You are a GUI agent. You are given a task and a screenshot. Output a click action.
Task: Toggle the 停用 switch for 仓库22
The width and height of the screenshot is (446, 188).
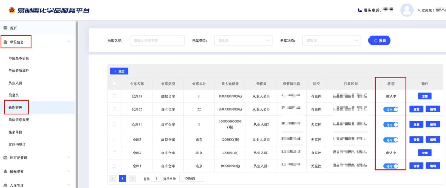pyautogui.click(x=390, y=109)
